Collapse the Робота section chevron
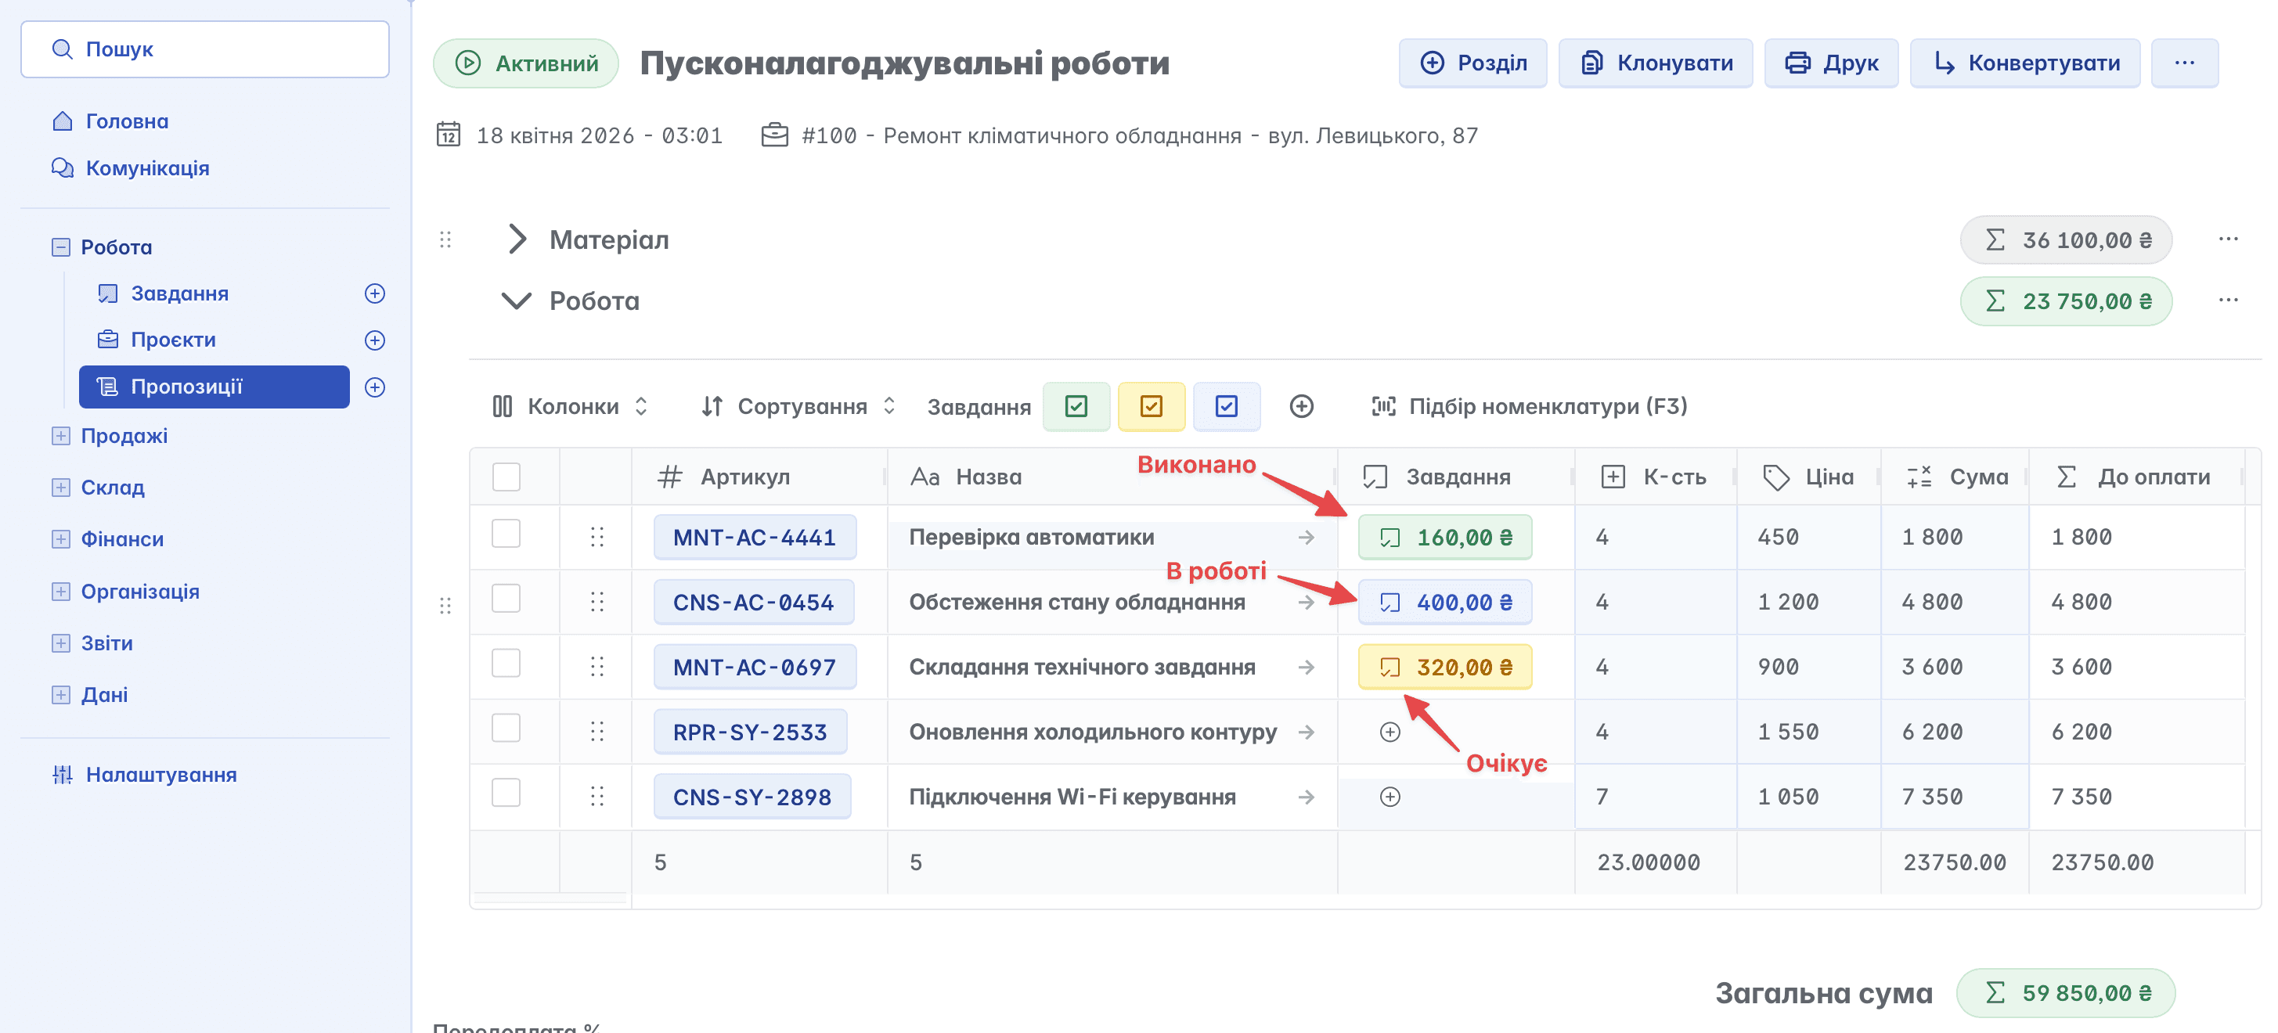The width and height of the screenshot is (2278, 1033). (517, 301)
